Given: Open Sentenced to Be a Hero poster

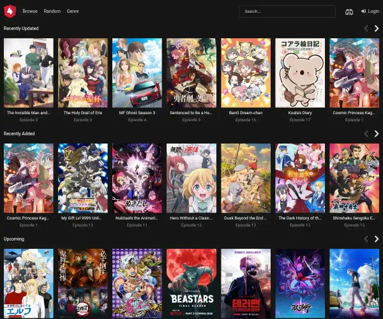Looking at the screenshot, I should click(x=191, y=73).
